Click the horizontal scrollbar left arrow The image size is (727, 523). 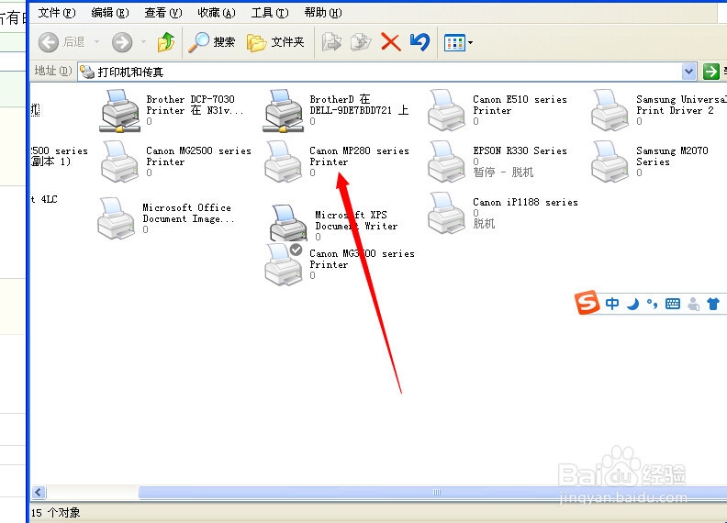coord(39,493)
